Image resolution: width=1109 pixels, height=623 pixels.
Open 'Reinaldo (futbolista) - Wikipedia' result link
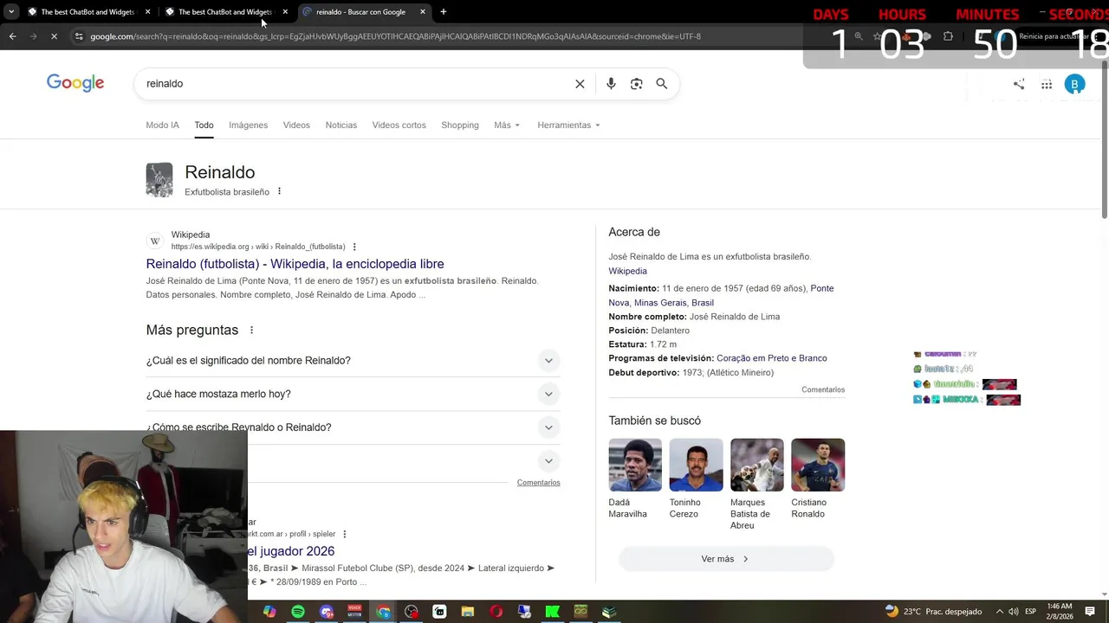[x=295, y=264]
